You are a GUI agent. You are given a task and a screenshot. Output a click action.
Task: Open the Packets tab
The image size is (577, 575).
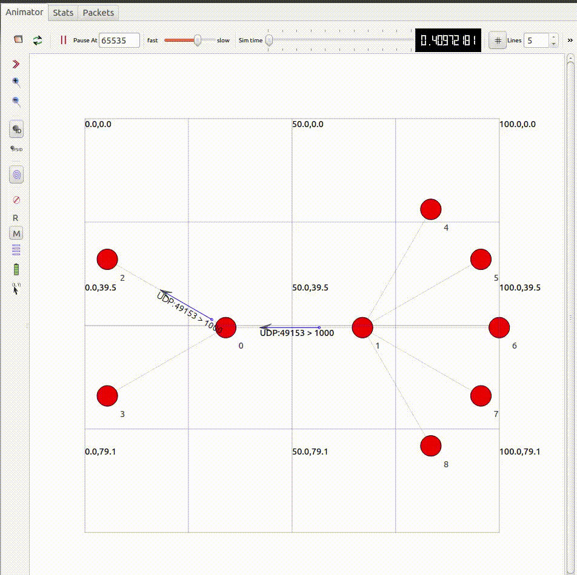98,12
